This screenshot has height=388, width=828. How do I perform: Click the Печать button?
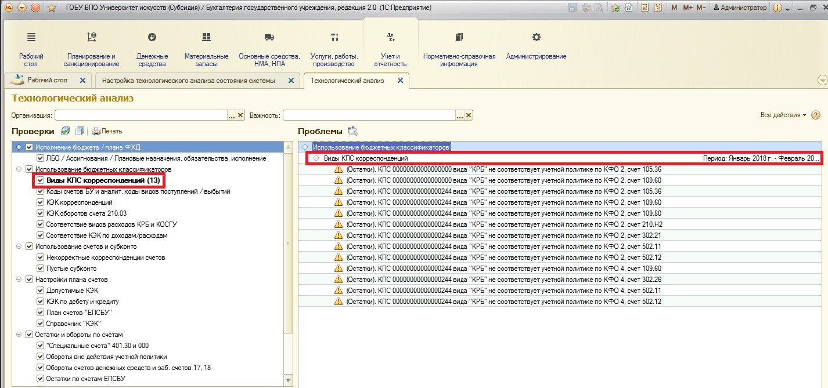(x=107, y=131)
